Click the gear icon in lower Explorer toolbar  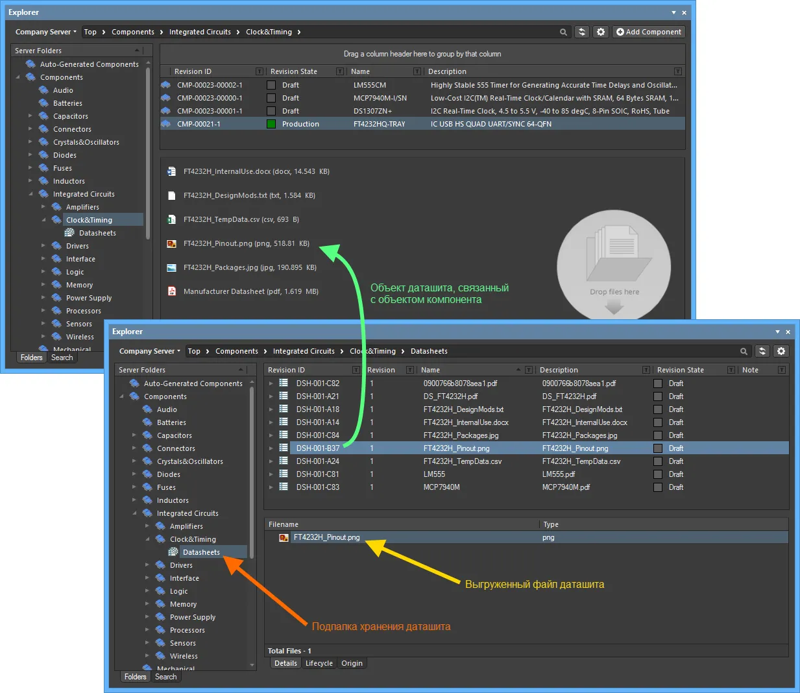781,351
